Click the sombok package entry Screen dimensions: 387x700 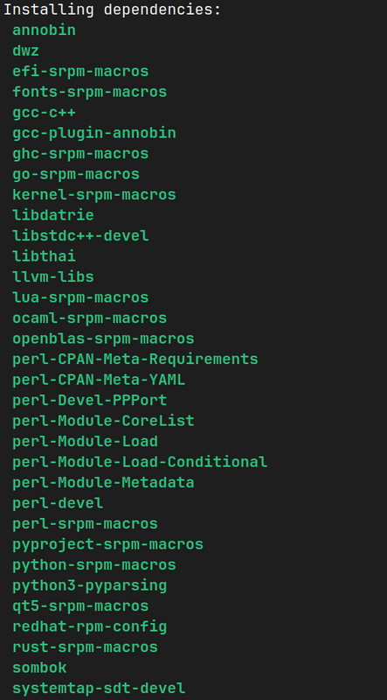coord(39,667)
